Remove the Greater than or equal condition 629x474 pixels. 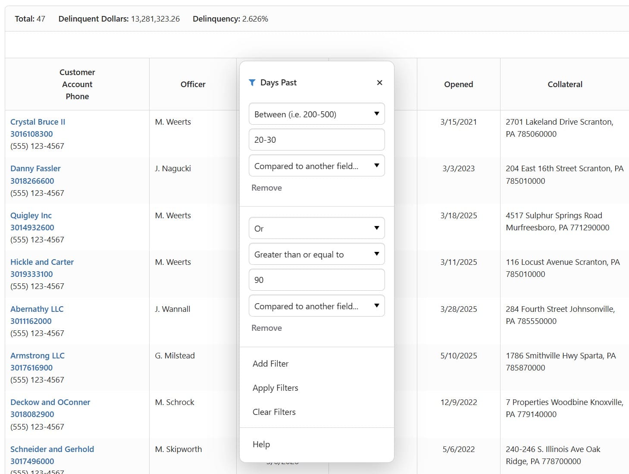click(266, 328)
